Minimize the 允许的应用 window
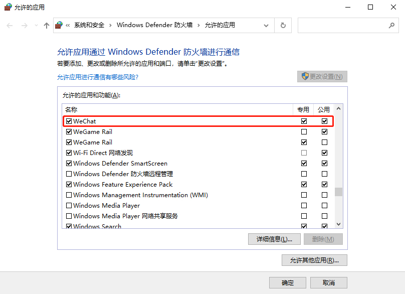Screen dimensions: 405x294 (348, 7)
